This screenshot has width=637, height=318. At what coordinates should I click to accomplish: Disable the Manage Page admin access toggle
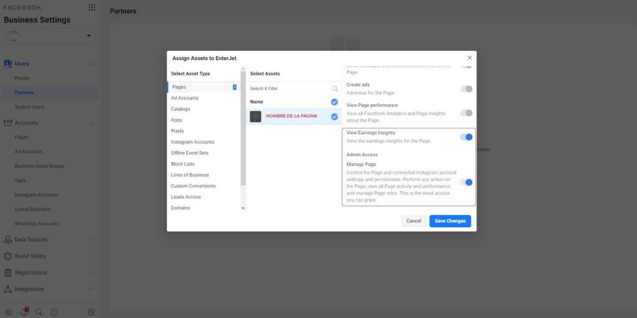tap(466, 182)
